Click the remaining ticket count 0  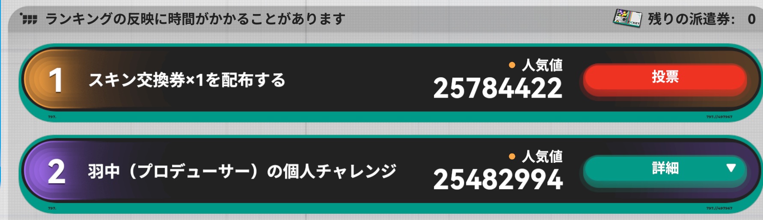pyautogui.click(x=751, y=19)
